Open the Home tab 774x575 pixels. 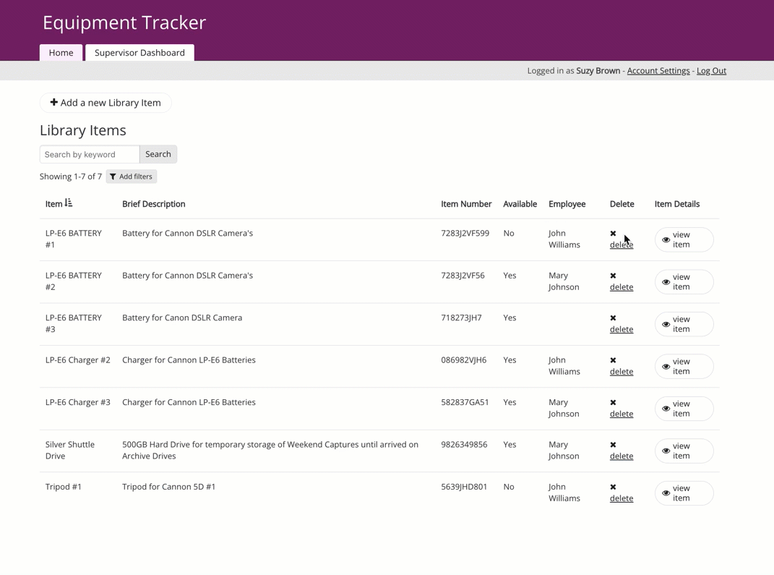(61, 53)
